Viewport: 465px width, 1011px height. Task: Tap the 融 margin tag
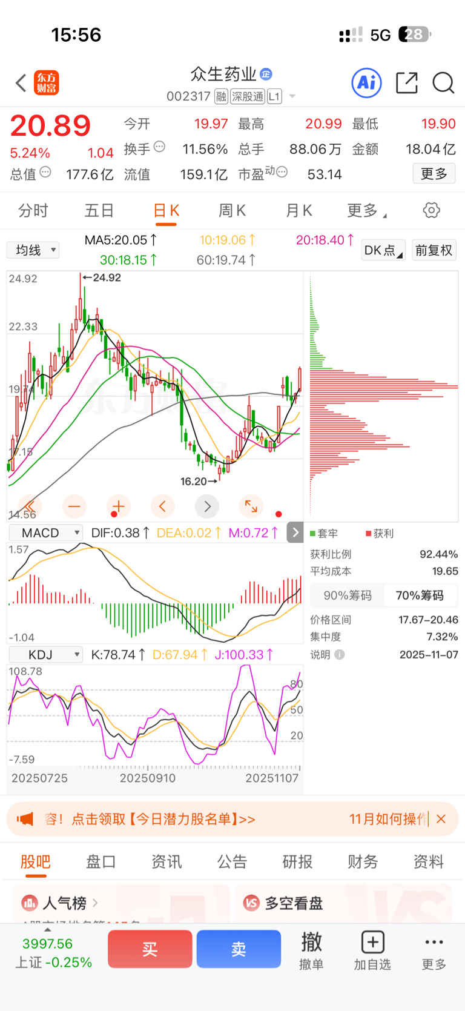(x=221, y=96)
